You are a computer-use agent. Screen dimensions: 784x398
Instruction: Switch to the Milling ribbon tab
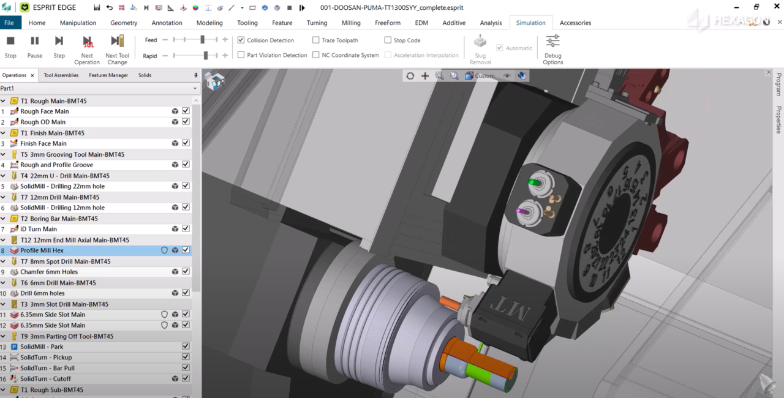click(x=351, y=23)
